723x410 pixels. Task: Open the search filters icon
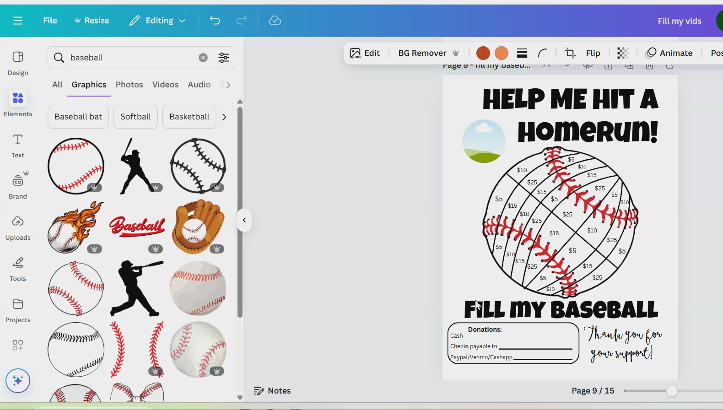pos(224,58)
